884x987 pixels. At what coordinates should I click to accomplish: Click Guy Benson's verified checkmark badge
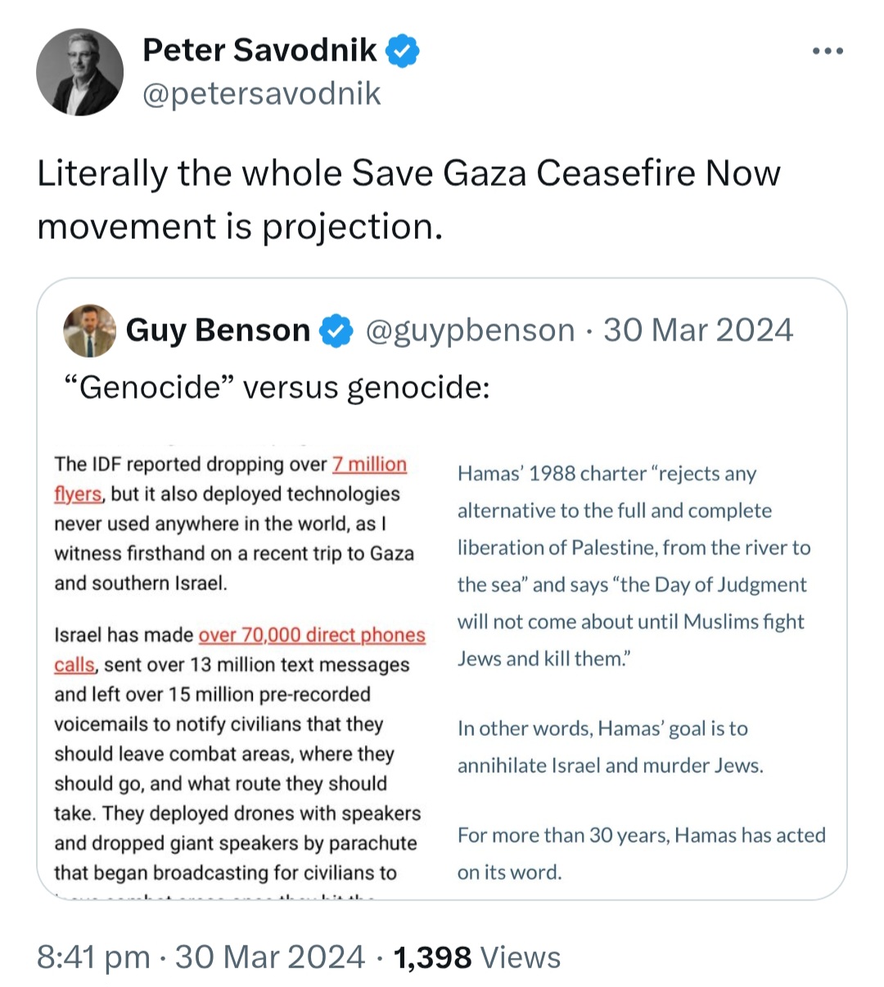[336, 331]
